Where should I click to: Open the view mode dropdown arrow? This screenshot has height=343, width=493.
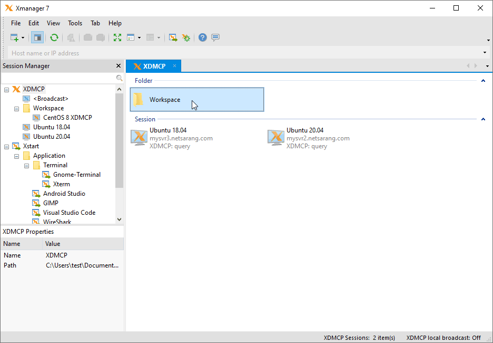pos(139,38)
